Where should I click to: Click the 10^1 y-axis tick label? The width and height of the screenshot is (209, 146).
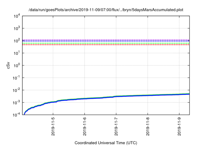coord(17,53)
